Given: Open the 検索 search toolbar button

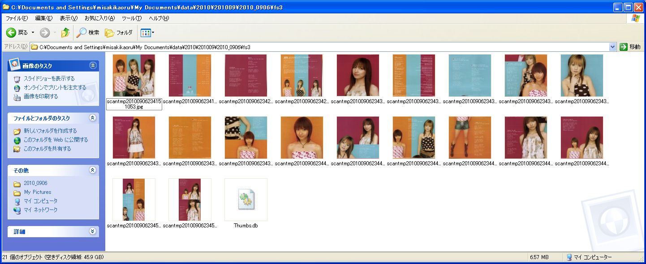Looking at the screenshot, I should pyautogui.click(x=88, y=33).
